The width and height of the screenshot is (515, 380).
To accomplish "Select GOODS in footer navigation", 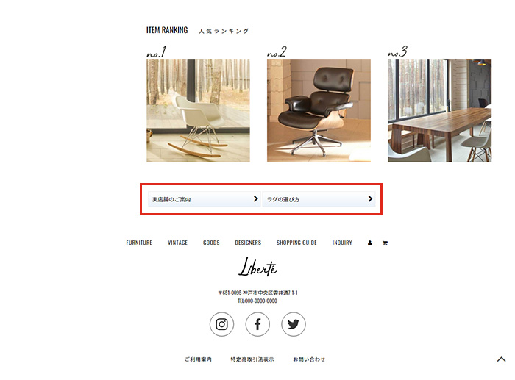I will coord(211,243).
